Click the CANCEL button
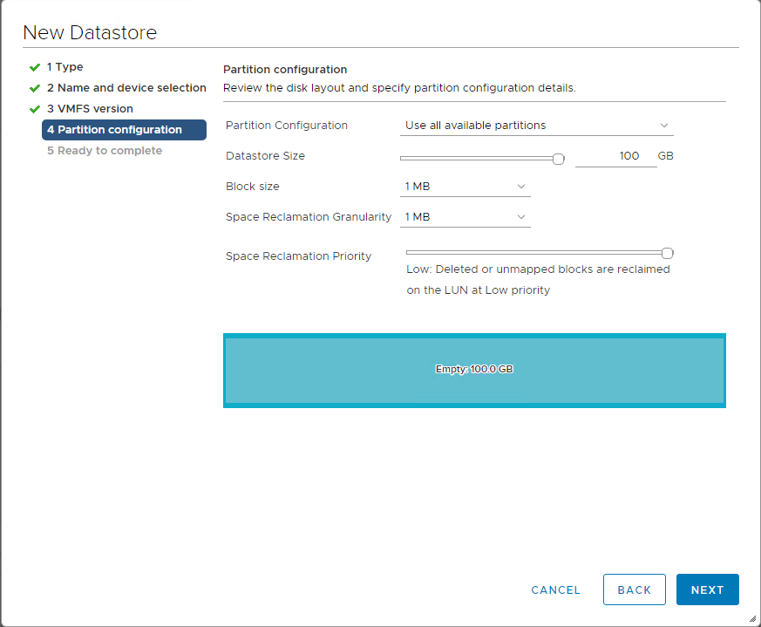761x627 pixels. [555, 590]
